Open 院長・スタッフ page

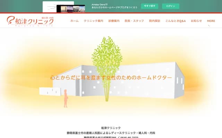134,21
